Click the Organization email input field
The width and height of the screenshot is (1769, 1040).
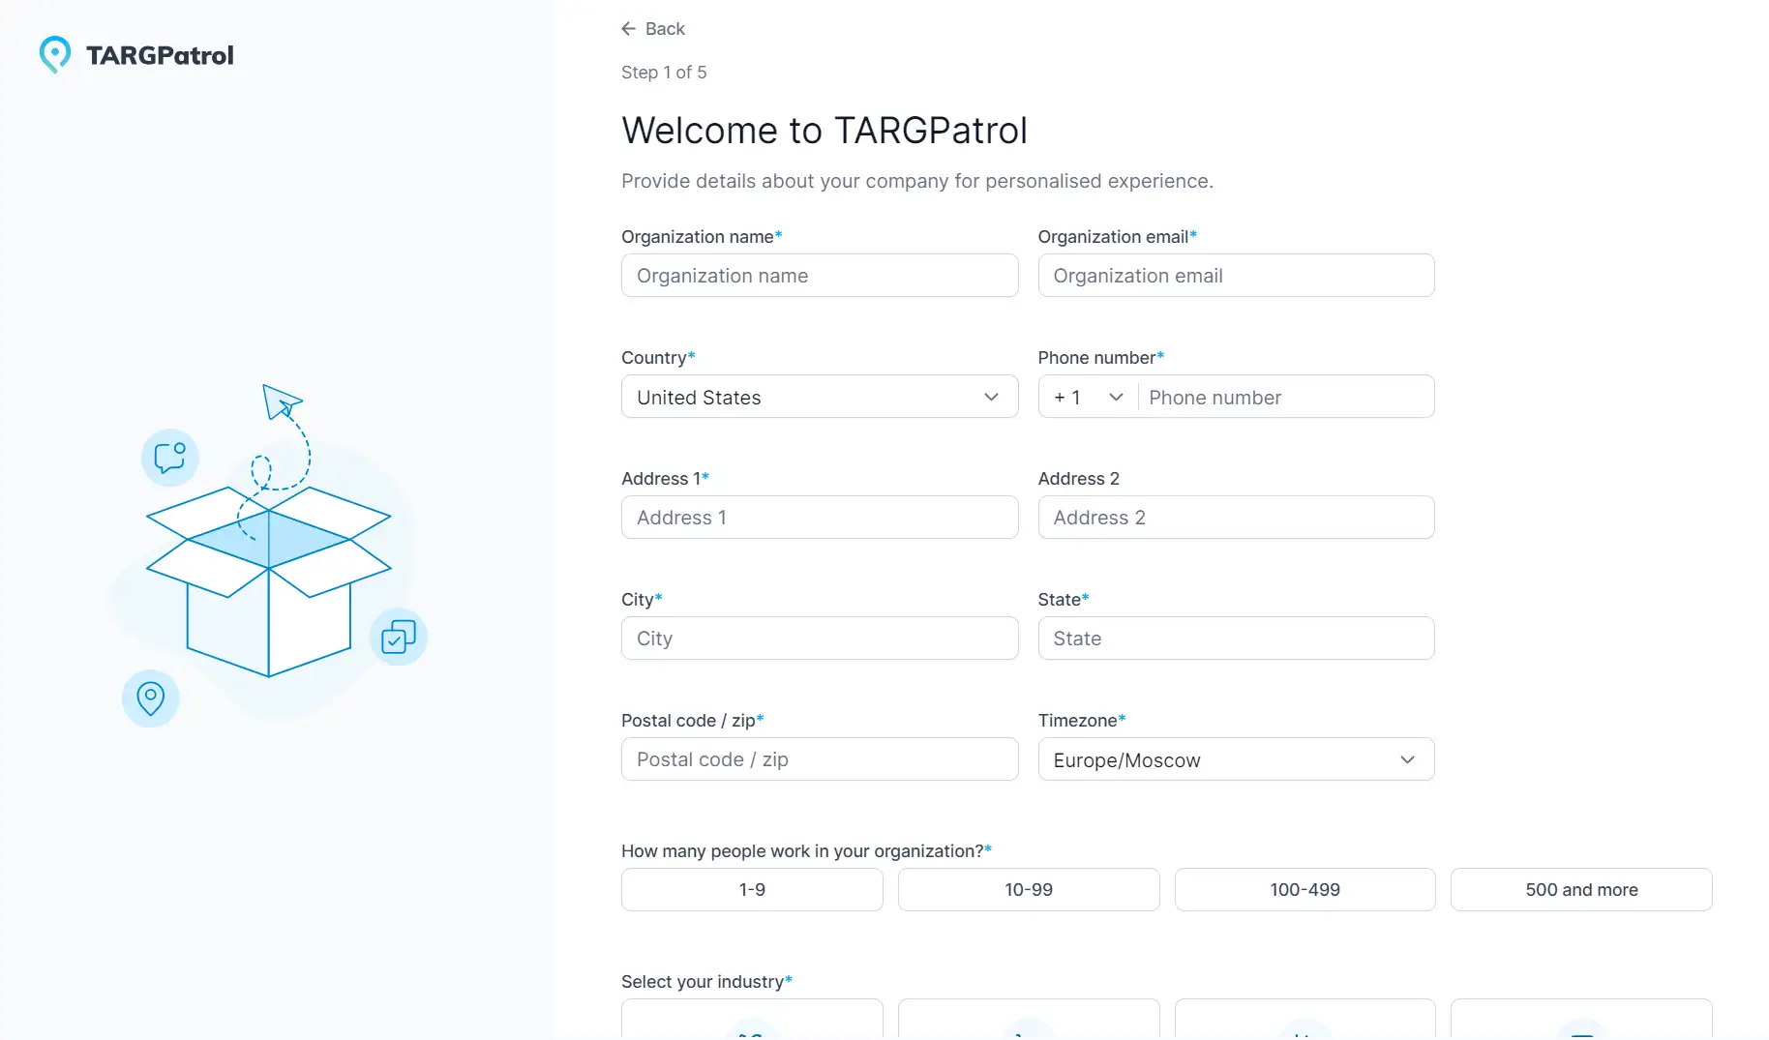pyautogui.click(x=1236, y=276)
